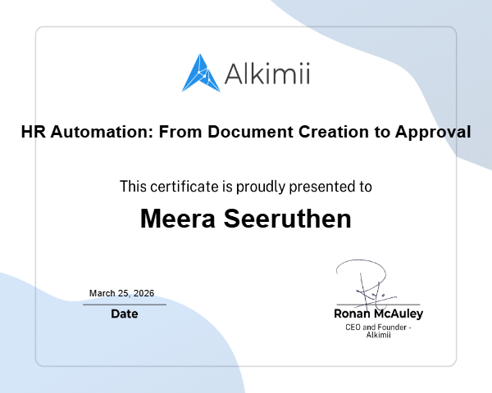The height and width of the screenshot is (393, 492).
Task: Click the Alkimii wordmark text
Action: pos(267,74)
